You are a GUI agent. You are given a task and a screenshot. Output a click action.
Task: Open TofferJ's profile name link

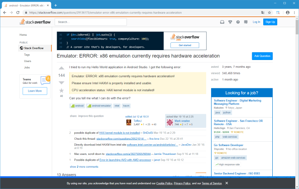pyautogui.click(x=138, y=121)
